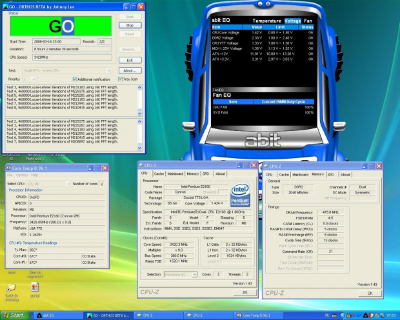Screen dimensions: 400x320
Task: Minimize the Core Temp window
Action: pos(90,168)
